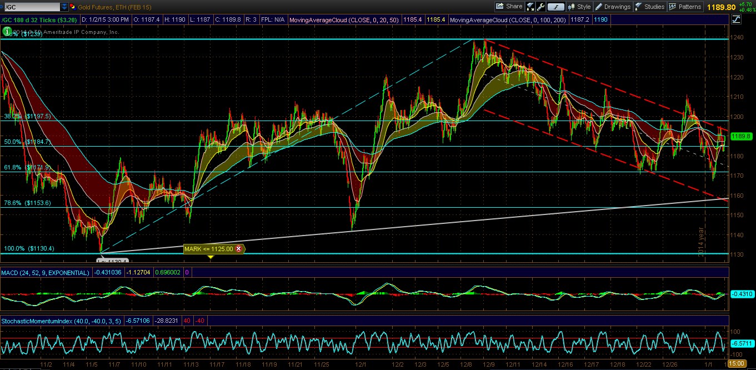
Task: Click the 100.0% ($1130.4) Fibonacci label
Action: click(x=28, y=249)
